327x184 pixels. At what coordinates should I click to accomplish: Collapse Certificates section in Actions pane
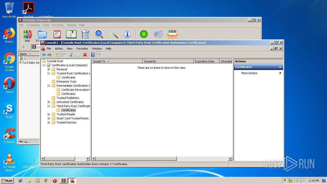[280, 67]
